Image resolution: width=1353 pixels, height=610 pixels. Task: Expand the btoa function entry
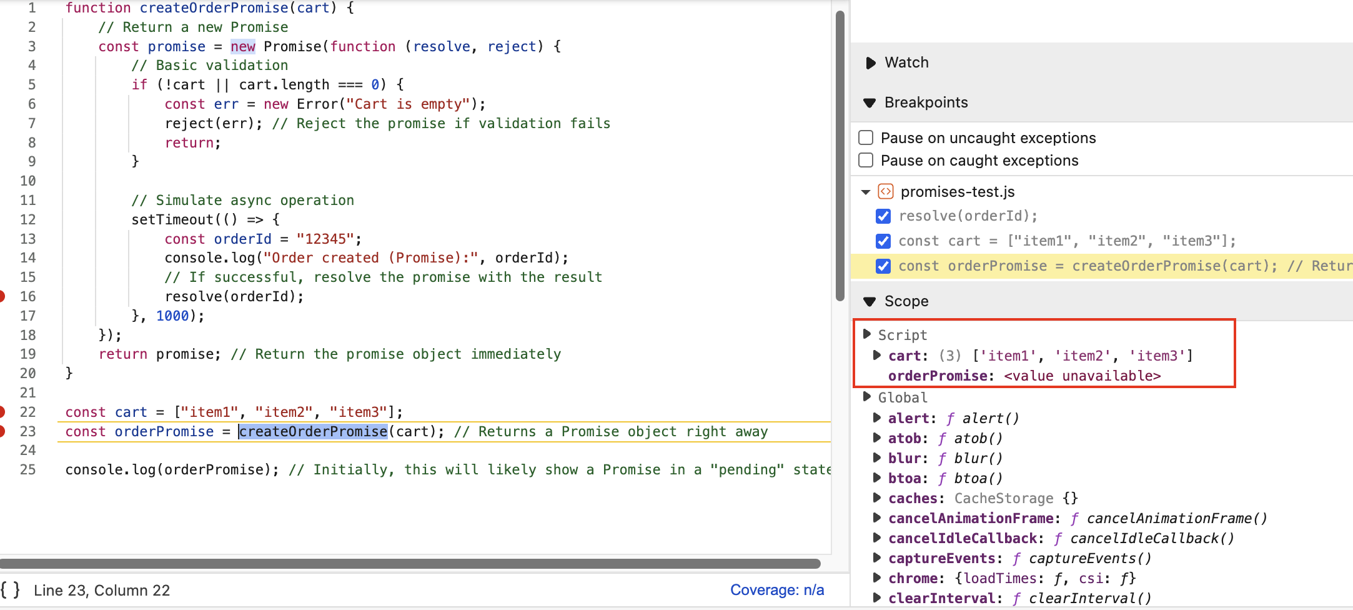point(877,477)
